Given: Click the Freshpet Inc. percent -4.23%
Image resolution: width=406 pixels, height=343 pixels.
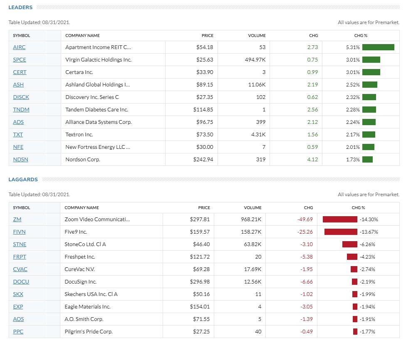Looking at the screenshot, I should point(367,257).
